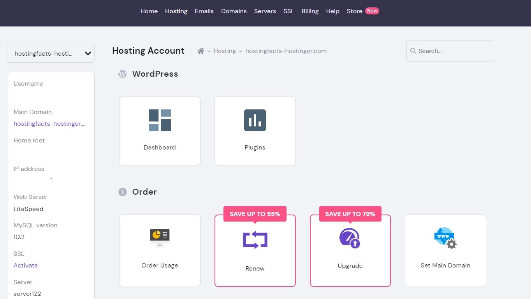Open the Store menu item
531x299 pixels.
(355, 11)
